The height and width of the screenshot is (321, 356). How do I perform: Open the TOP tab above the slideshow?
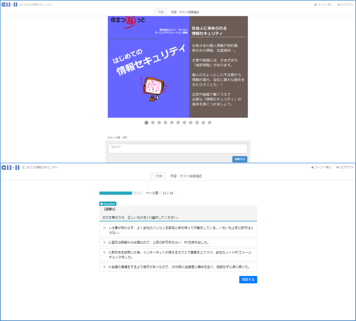[160, 12]
